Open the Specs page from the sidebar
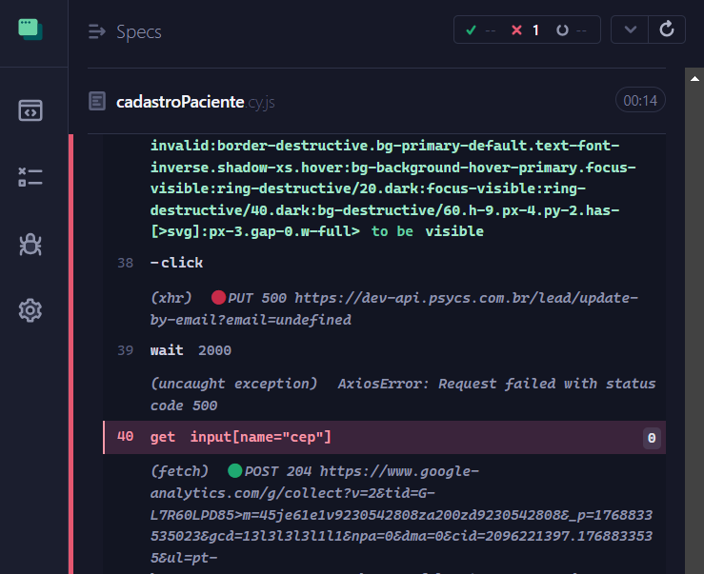Viewport: 704px width, 574px height. pos(30,109)
